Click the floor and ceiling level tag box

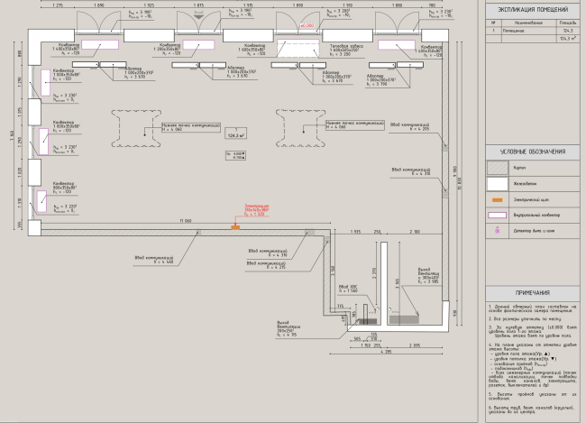235,156
